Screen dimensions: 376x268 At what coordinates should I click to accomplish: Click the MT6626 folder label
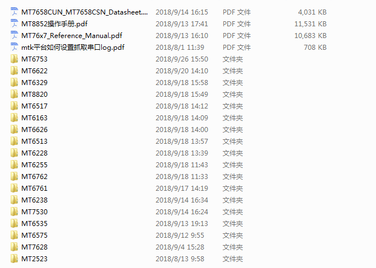click(35, 129)
